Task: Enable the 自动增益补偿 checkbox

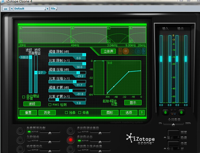Action: click(24, 97)
